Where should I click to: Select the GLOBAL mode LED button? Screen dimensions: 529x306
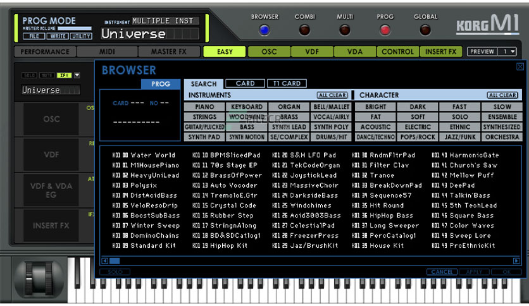pyautogui.click(x=425, y=30)
